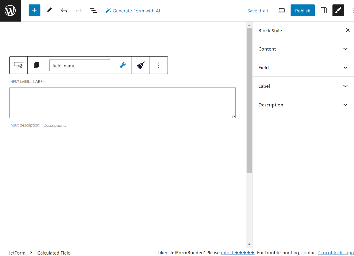Click the Styles paintbrush icon
The height and width of the screenshot is (256, 354).
coord(338,10)
